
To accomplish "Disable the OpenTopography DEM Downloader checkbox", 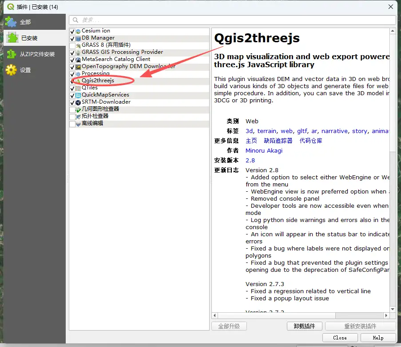I will (72, 67).
